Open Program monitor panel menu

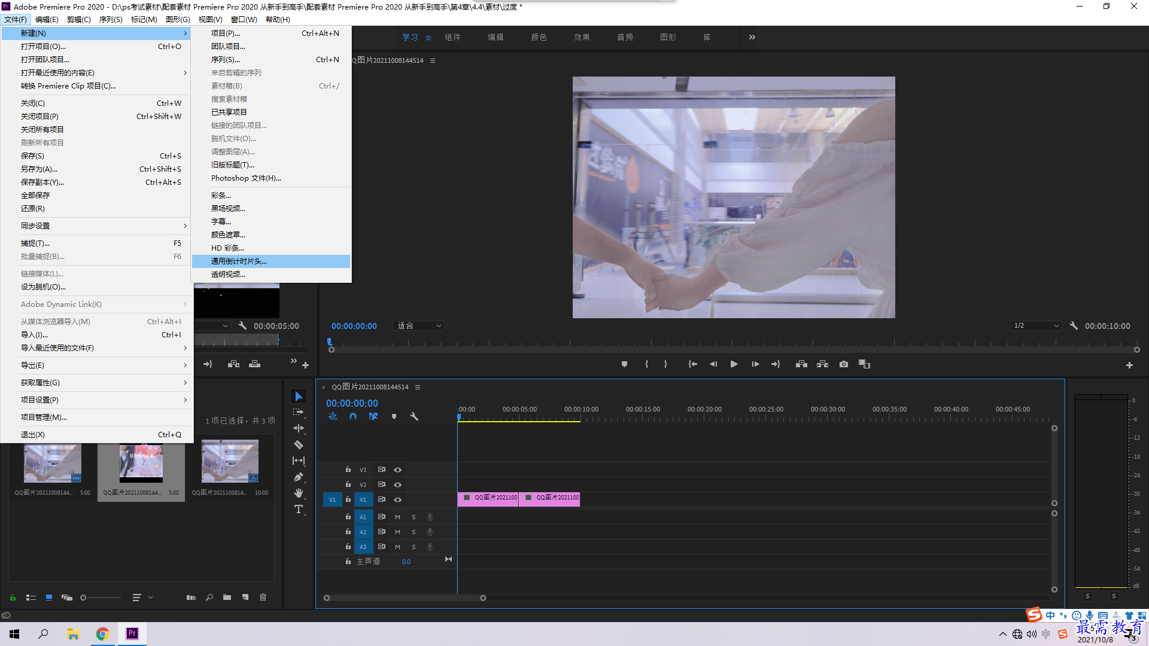pyautogui.click(x=433, y=60)
